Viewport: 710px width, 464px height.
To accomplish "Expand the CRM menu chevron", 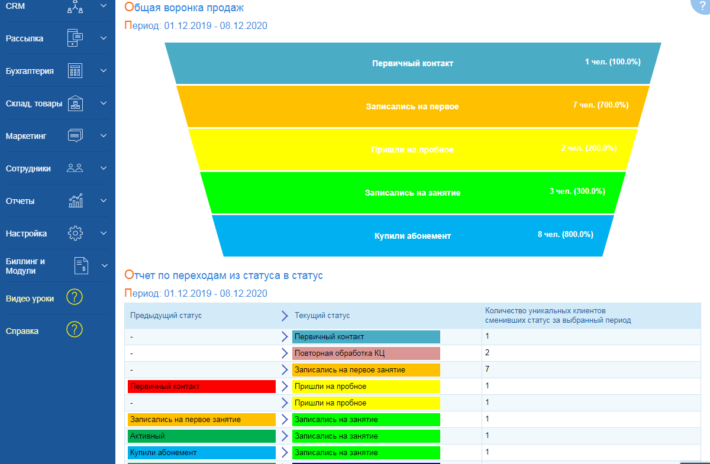I will (104, 6).
